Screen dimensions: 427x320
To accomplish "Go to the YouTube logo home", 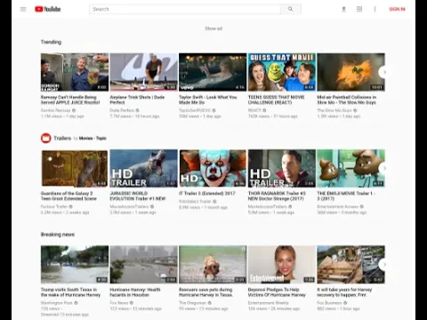I will point(47,9).
